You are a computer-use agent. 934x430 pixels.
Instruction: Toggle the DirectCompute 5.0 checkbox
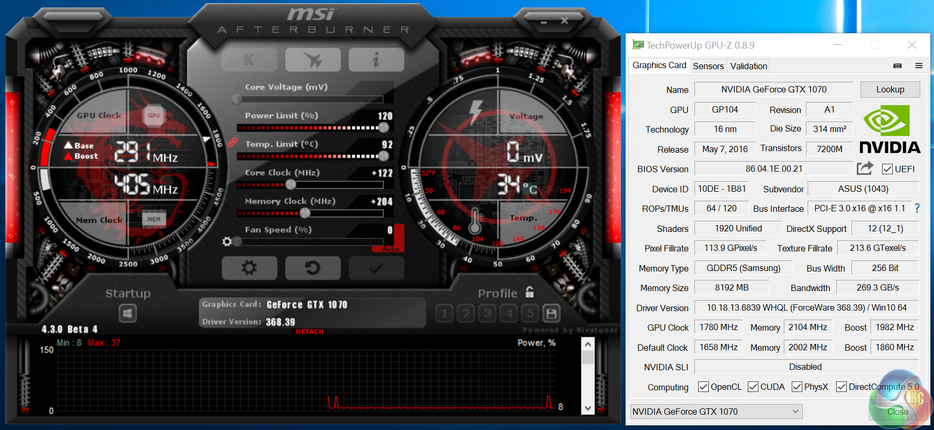[841, 387]
